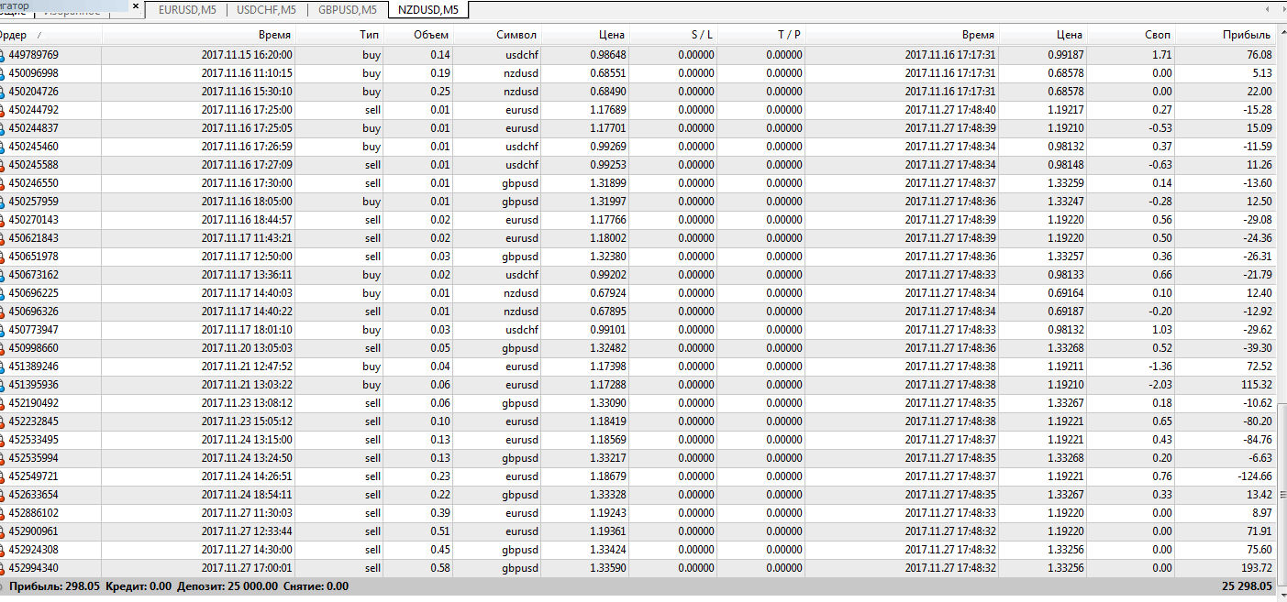Select the GBPUSD,M5 chart tab

coord(347,10)
